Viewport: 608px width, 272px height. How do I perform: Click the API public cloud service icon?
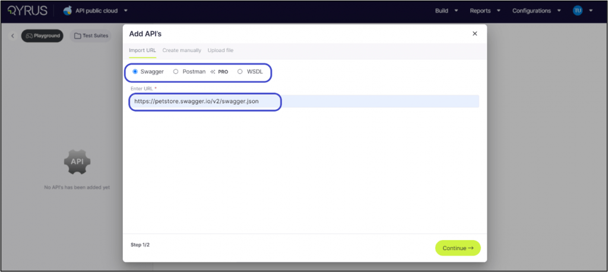[x=68, y=11]
